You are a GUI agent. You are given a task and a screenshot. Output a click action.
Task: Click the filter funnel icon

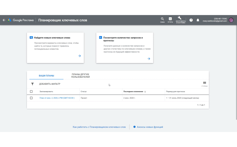(x=32, y=84)
